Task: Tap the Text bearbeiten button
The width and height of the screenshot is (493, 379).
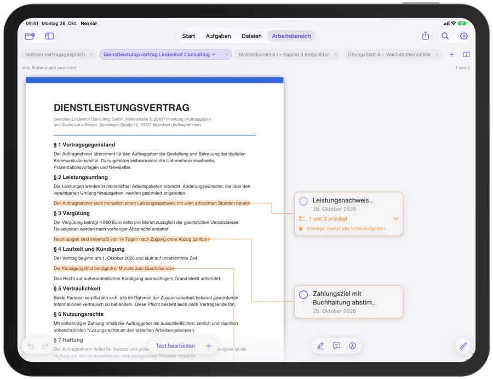Action: pyautogui.click(x=175, y=346)
